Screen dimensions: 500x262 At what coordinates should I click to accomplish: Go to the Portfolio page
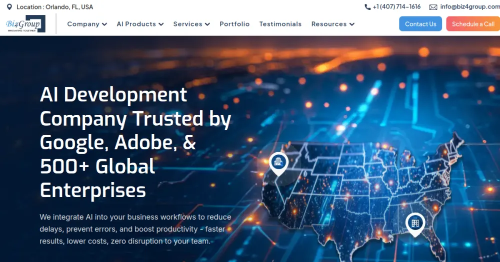pos(234,24)
